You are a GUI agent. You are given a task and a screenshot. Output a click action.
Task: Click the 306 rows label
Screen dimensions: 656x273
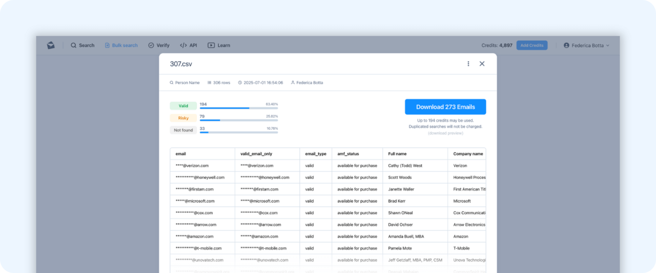(221, 83)
